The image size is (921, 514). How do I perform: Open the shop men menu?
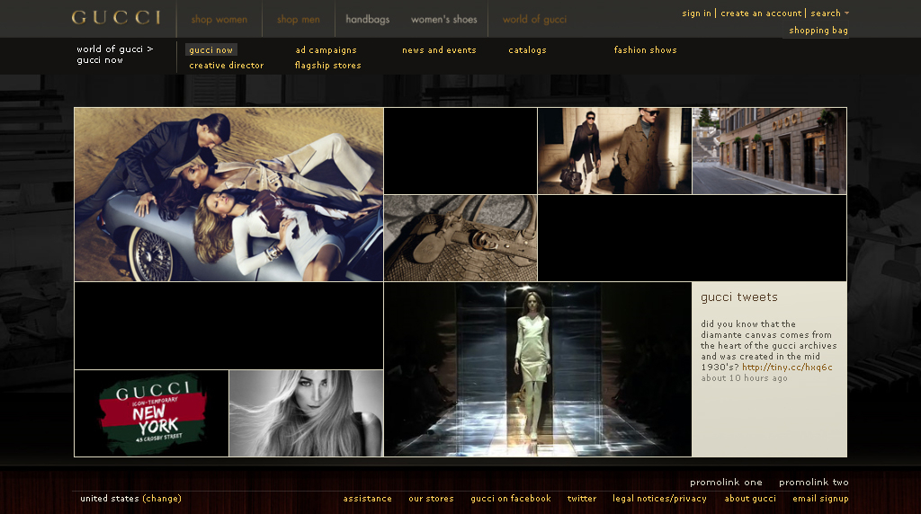click(x=299, y=20)
